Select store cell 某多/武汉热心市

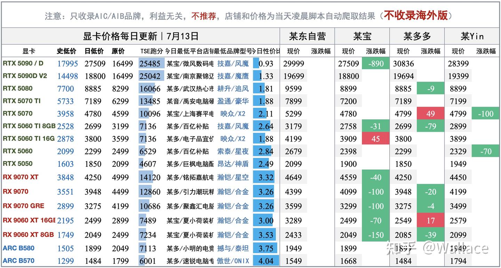[x=190, y=89]
